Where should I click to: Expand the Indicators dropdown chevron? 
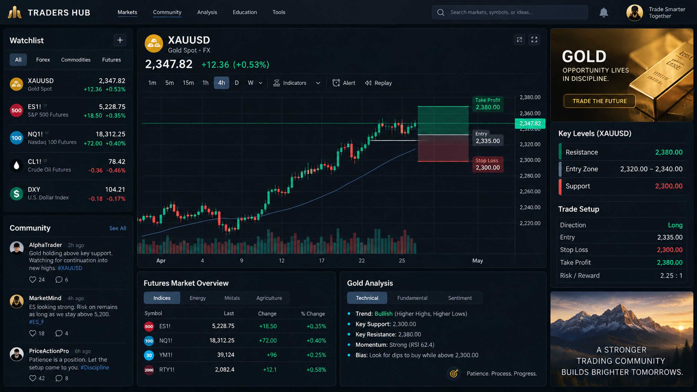(318, 83)
